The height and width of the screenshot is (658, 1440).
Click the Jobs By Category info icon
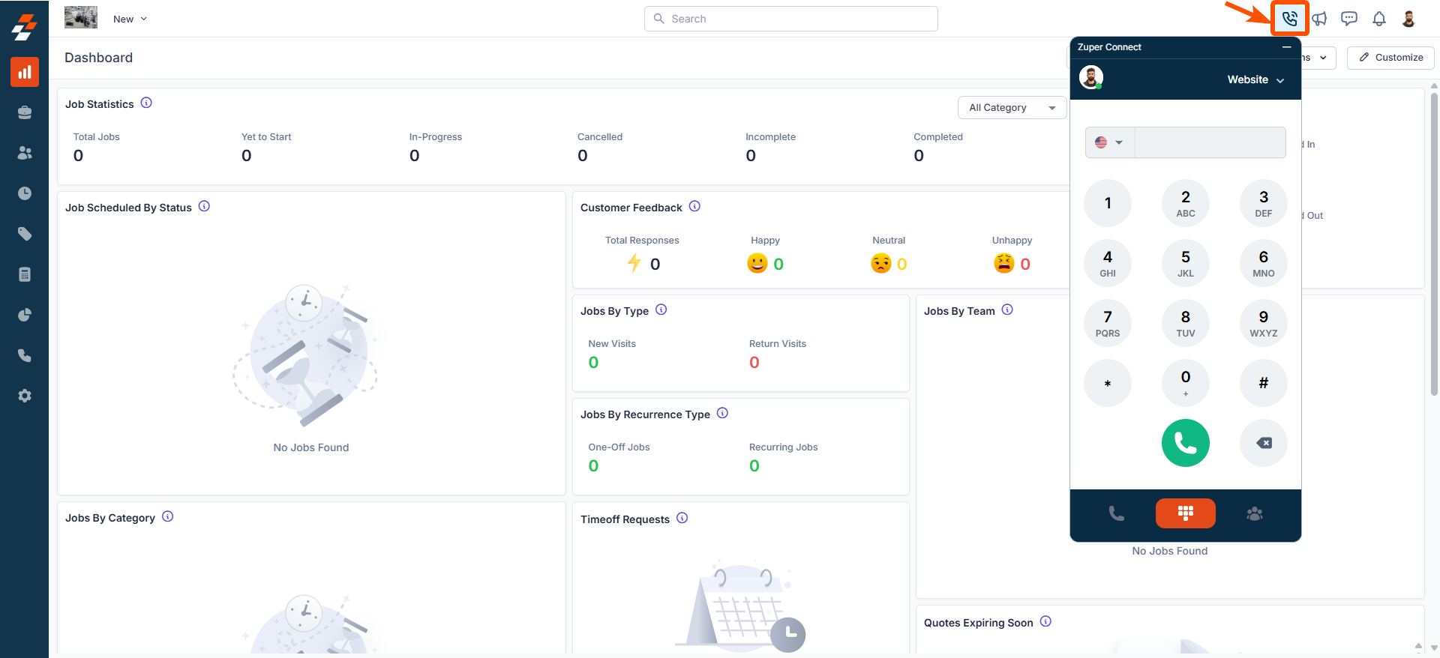pos(167,516)
